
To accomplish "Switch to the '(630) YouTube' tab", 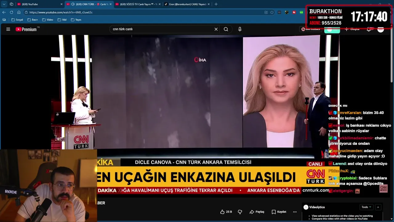I will tap(39, 4).
